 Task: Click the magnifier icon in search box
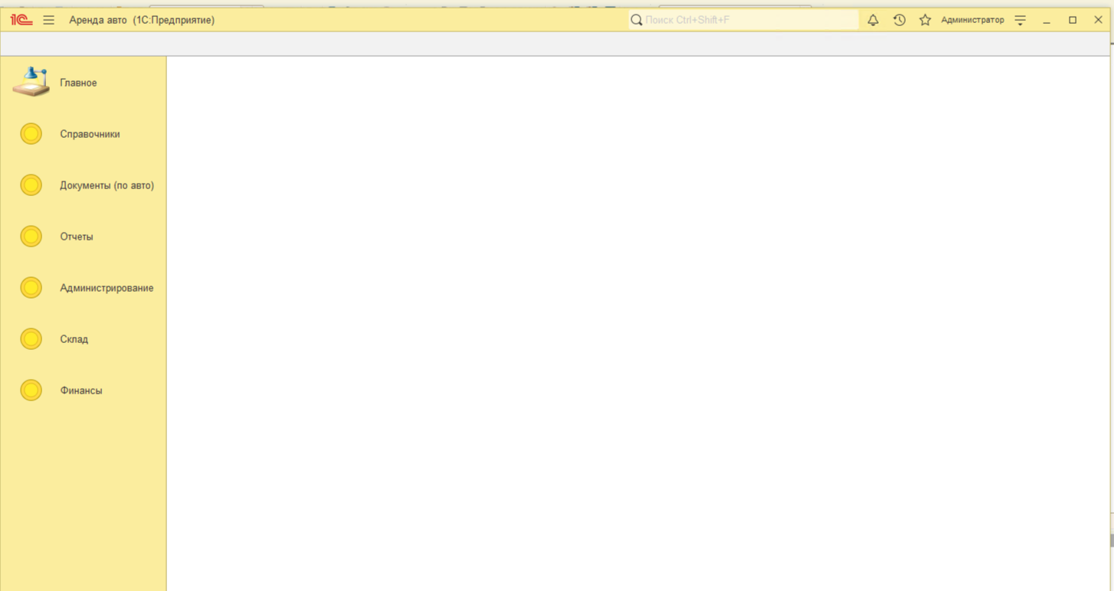(x=636, y=20)
